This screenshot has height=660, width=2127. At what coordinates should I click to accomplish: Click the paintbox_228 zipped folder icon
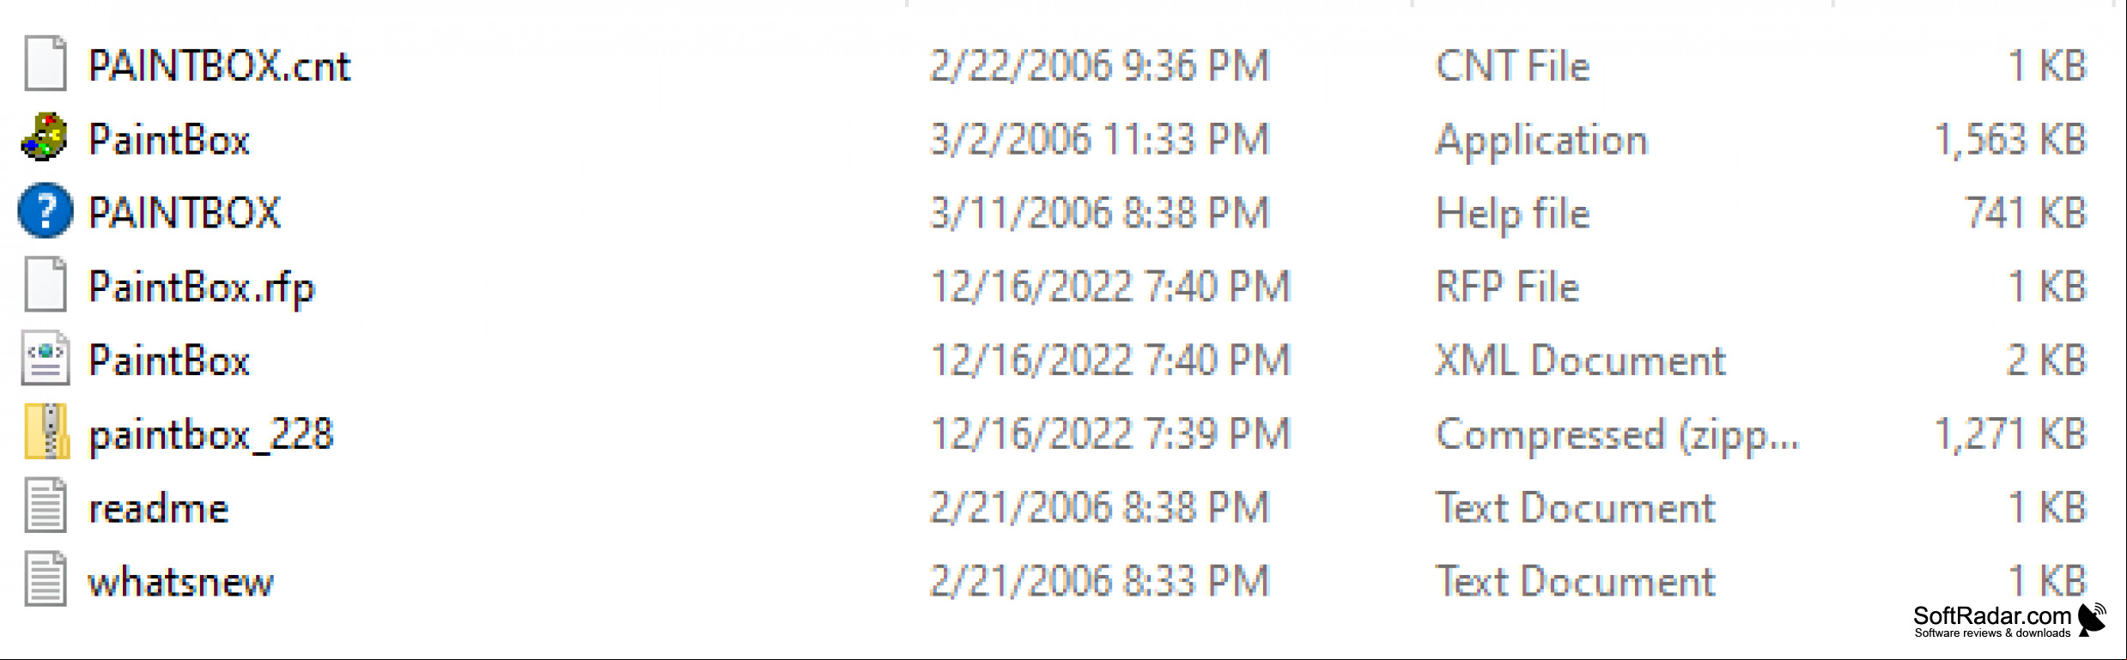(x=46, y=432)
